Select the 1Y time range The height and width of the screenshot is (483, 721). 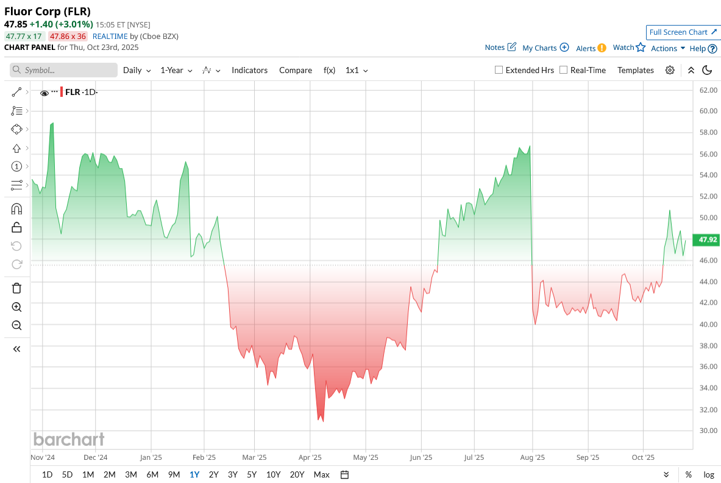click(x=194, y=474)
